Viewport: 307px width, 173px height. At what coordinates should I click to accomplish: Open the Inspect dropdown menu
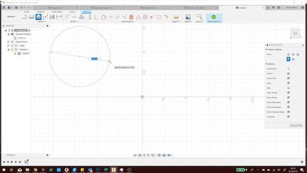click(x=176, y=22)
